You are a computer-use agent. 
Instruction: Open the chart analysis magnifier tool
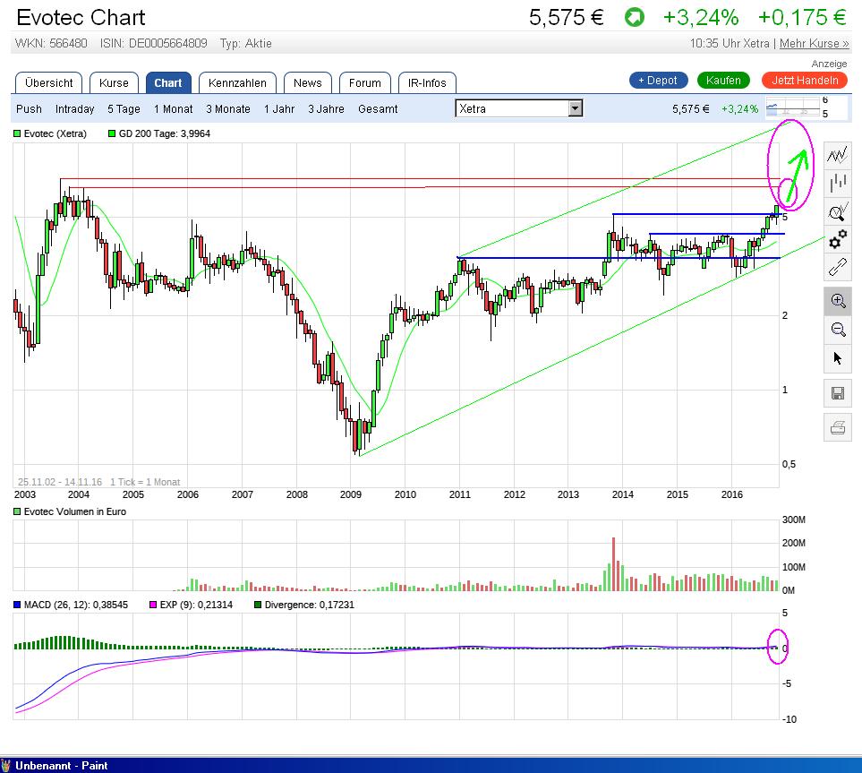point(837,211)
